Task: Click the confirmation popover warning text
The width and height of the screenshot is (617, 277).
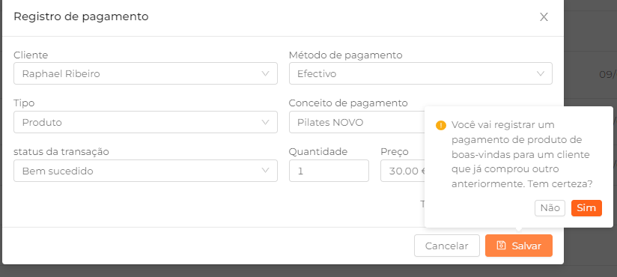Action: point(522,155)
